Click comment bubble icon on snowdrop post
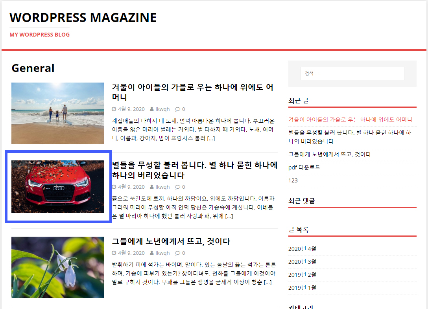The image size is (428, 309). (x=178, y=253)
